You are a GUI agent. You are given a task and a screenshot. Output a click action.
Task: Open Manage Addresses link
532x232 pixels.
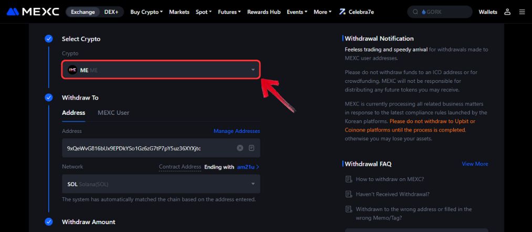click(x=237, y=131)
